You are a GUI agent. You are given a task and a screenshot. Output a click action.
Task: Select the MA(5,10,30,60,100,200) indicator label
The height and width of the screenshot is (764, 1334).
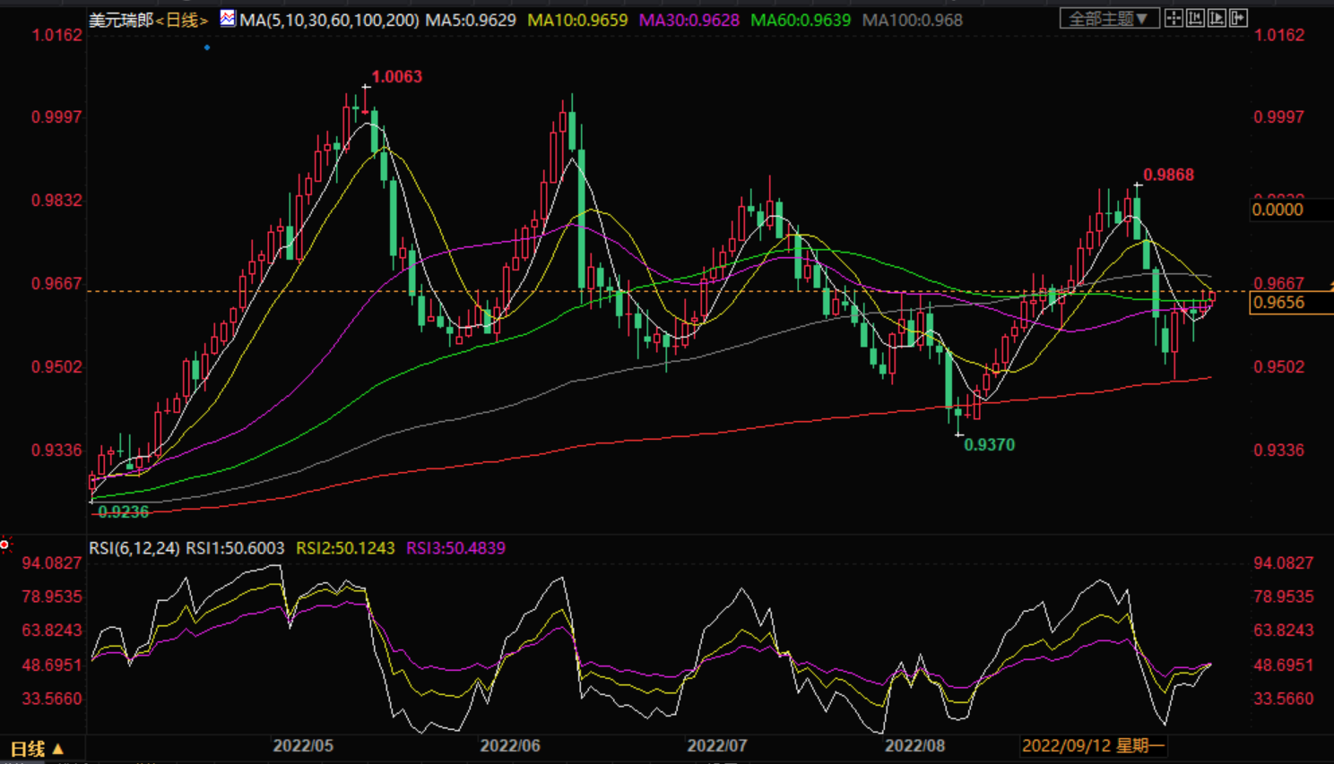click(329, 20)
